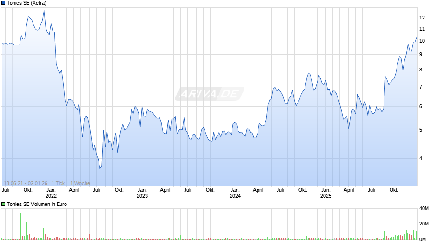Viewport: 437px width, 244px height.
Task: Click the latest price point at chart's right end
Action: pyautogui.click(x=417, y=37)
